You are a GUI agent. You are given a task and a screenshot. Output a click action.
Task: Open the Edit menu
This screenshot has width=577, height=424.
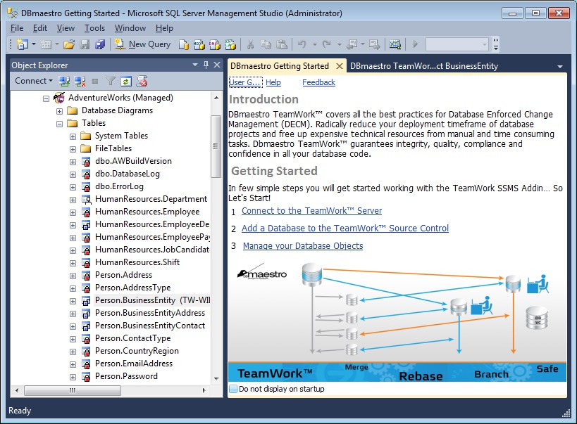[39, 28]
